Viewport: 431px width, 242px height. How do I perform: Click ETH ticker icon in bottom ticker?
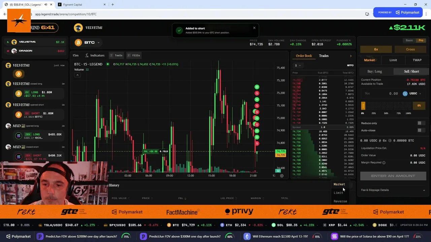coord(222,225)
